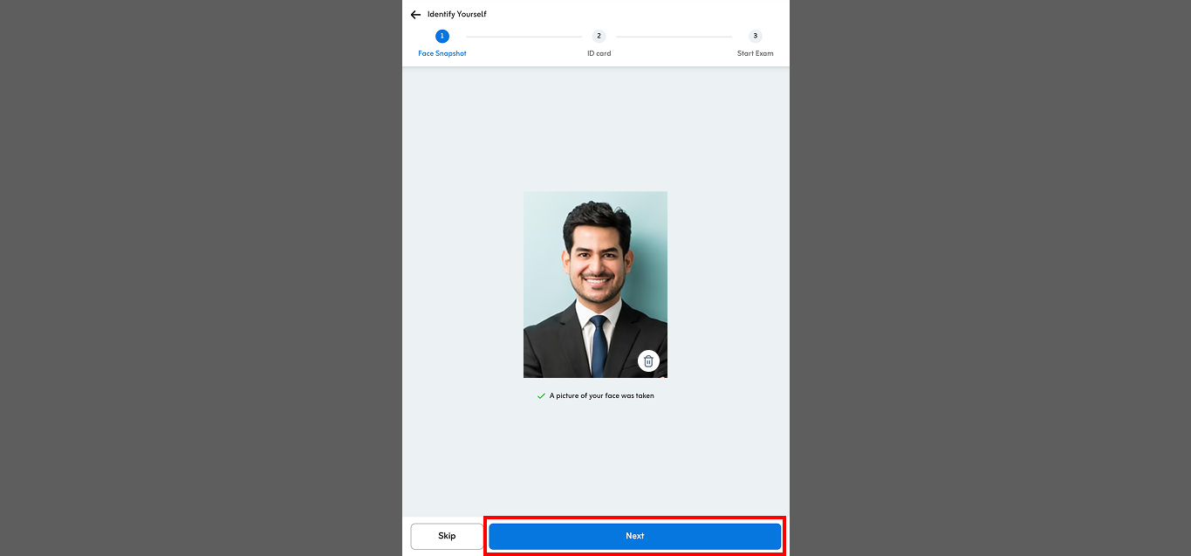The image size is (1191, 556).
Task: Go back using the arrow beside Identify Yourself
Action: tap(415, 15)
